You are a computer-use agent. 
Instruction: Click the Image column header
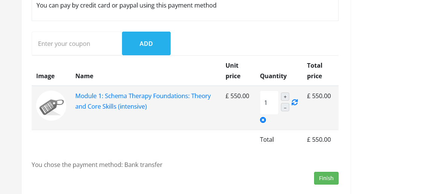point(45,76)
